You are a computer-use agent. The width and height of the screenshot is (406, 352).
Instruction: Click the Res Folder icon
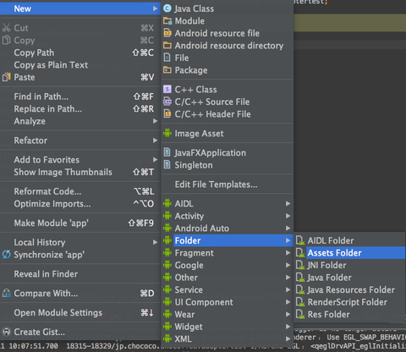pyautogui.click(x=300, y=315)
